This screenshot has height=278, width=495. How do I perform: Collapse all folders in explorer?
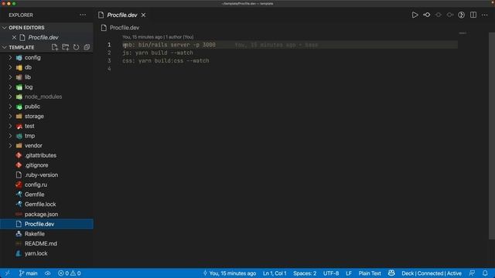[x=87, y=47]
